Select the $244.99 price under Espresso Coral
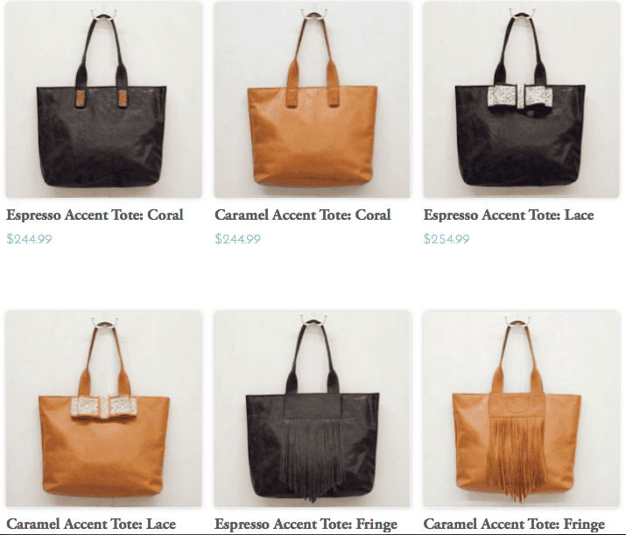This screenshot has width=626, height=535. point(29,239)
